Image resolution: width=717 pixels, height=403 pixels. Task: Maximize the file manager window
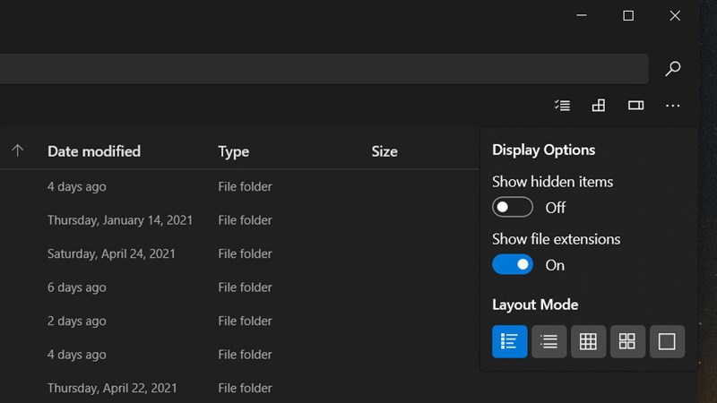point(628,15)
